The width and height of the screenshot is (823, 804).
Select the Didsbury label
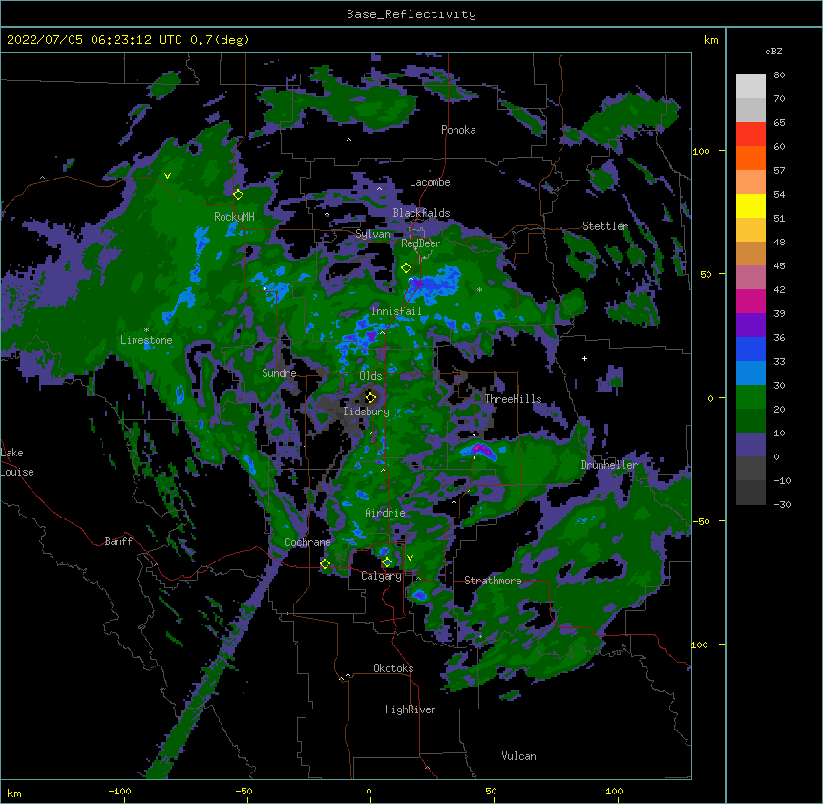(367, 412)
